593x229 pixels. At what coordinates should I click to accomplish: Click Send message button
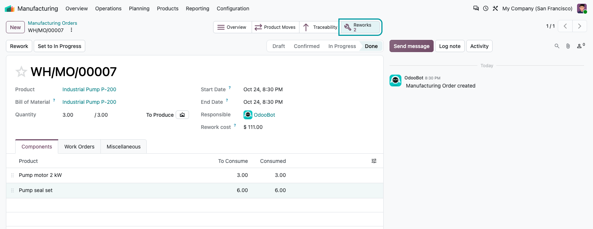411,46
